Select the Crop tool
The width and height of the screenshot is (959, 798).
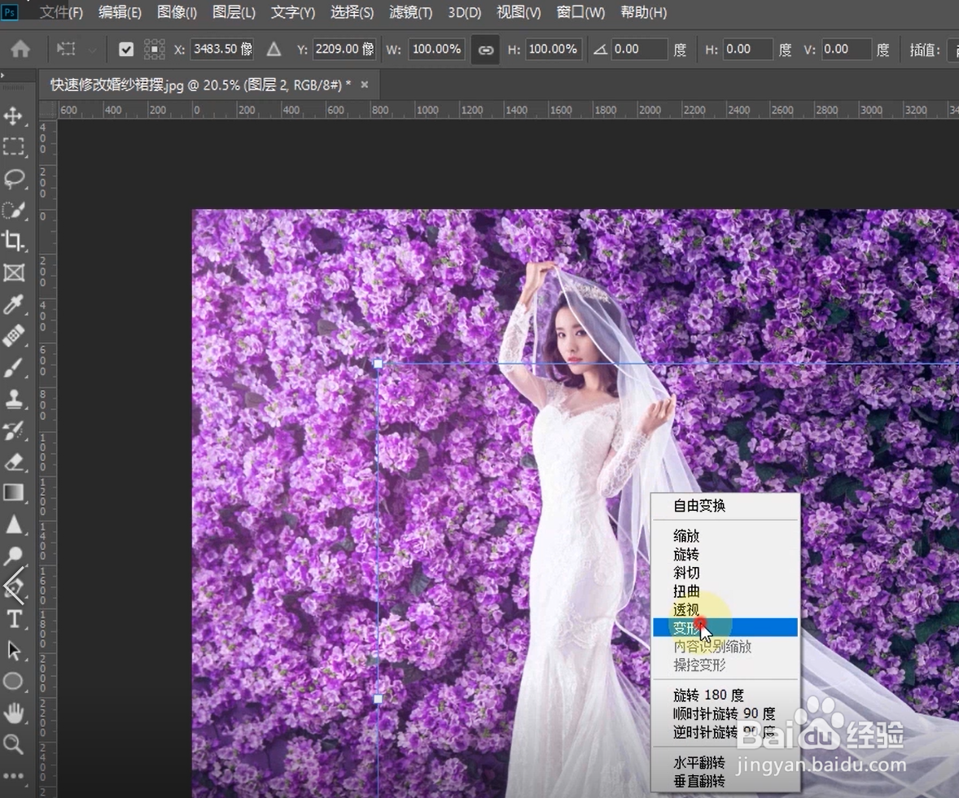pyautogui.click(x=13, y=240)
